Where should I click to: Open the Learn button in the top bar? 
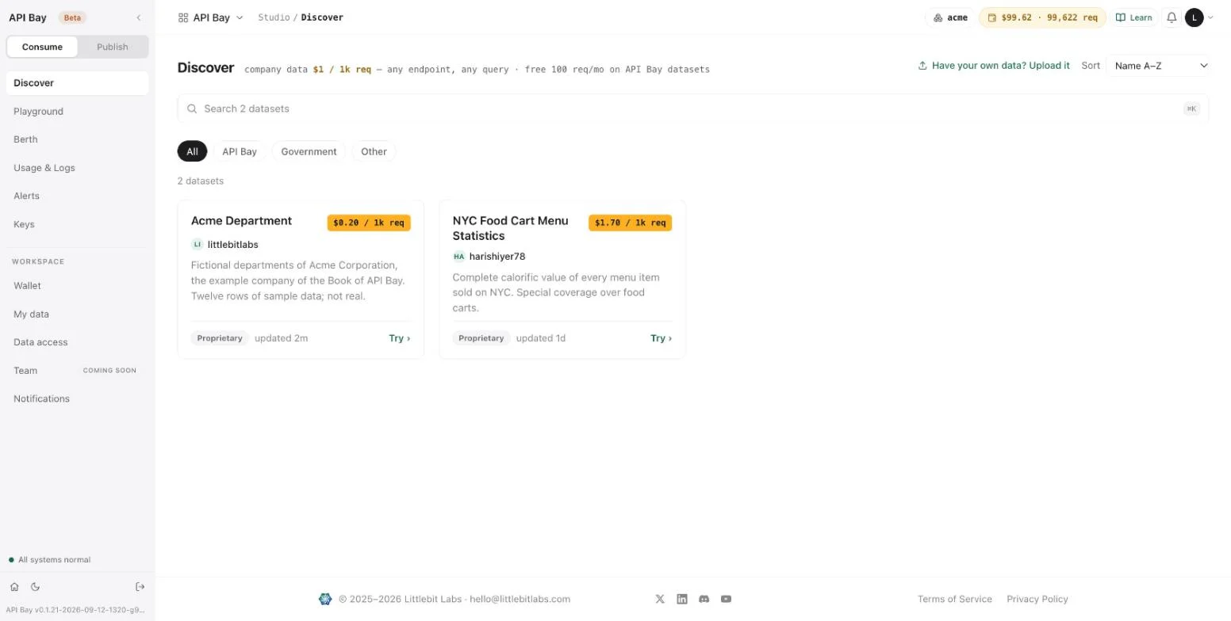(1134, 17)
